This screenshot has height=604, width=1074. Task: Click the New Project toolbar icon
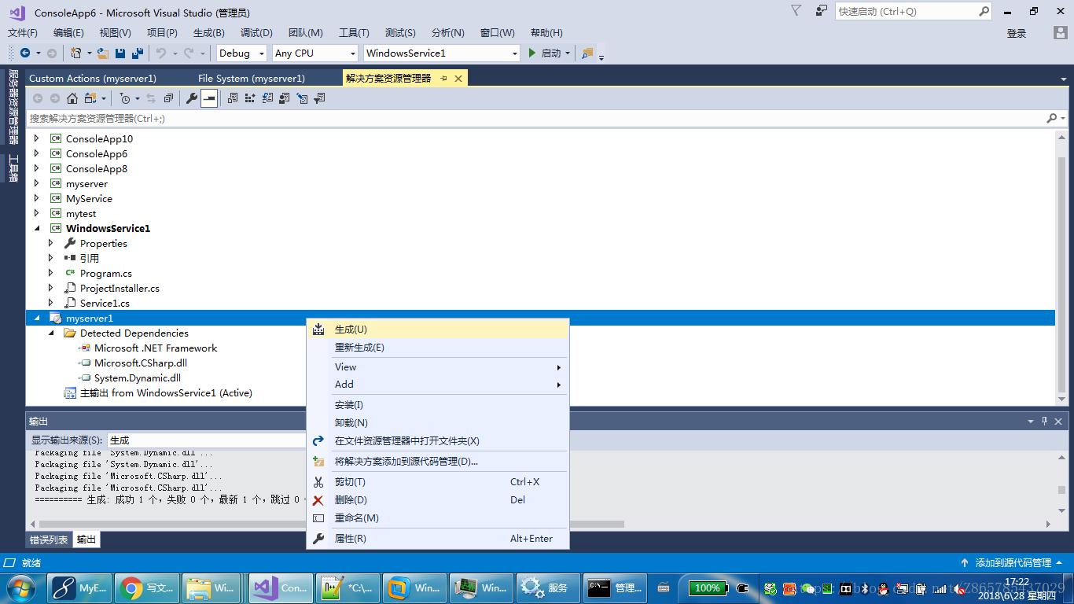[x=75, y=53]
